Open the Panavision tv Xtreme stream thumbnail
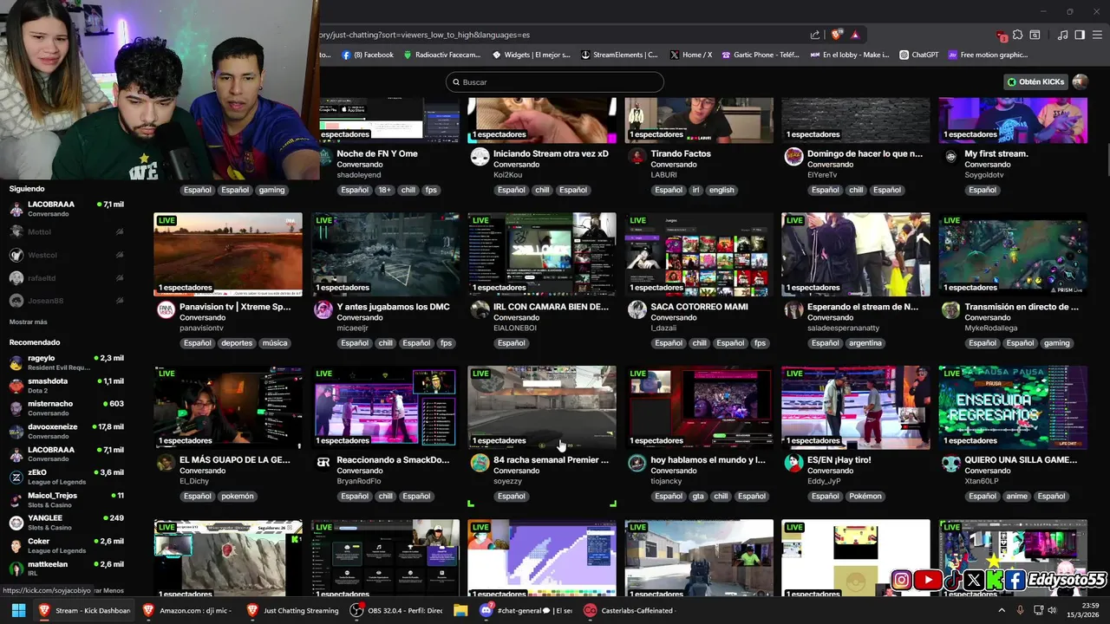Viewport: 1110px width, 624px height. 228,254
